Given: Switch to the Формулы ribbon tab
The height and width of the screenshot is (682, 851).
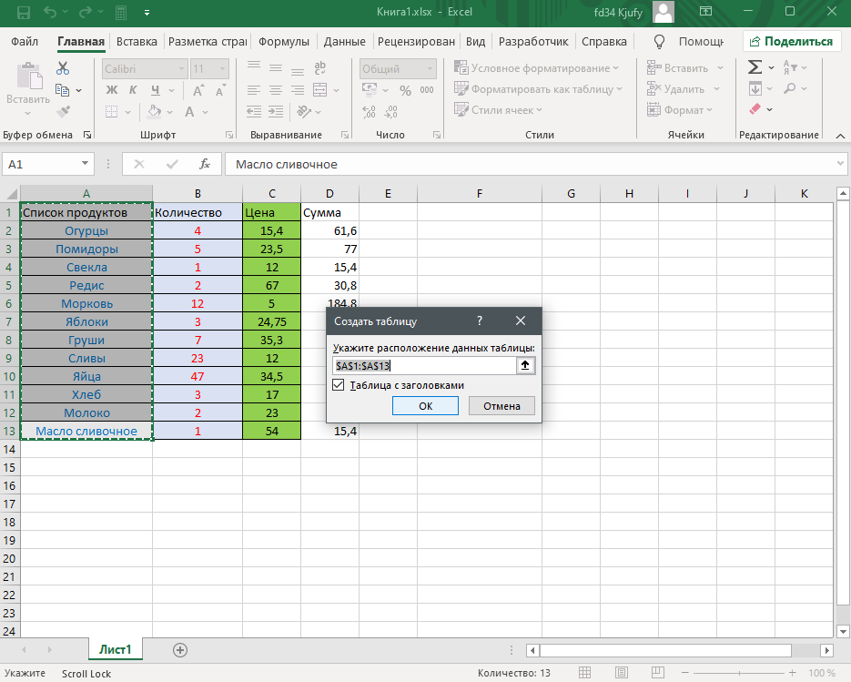Looking at the screenshot, I should (283, 41).
